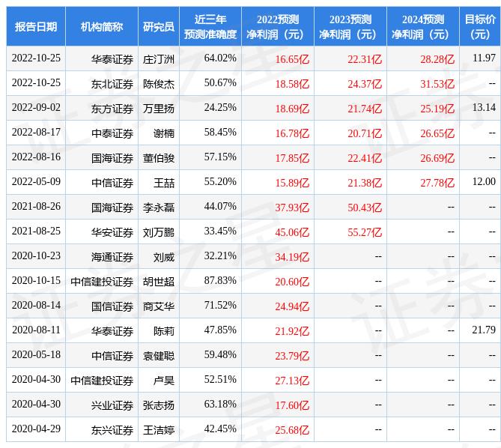This screenshot has width=501, height=448.
Task: Click the 报告日期 column header
Action: (x=36, y=26)
